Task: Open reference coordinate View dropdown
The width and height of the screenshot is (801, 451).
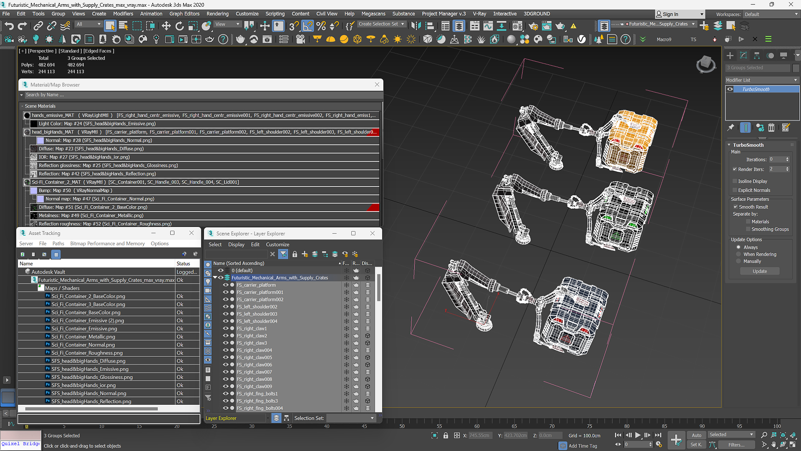Action: pyautogui.click(x=227, y=24)
